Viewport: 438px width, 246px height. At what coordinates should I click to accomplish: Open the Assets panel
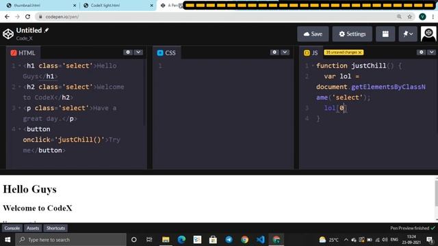tap(33, 228)
